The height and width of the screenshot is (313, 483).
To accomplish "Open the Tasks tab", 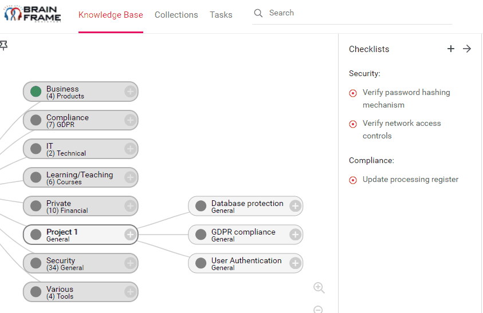I will (x=221, y=15).
